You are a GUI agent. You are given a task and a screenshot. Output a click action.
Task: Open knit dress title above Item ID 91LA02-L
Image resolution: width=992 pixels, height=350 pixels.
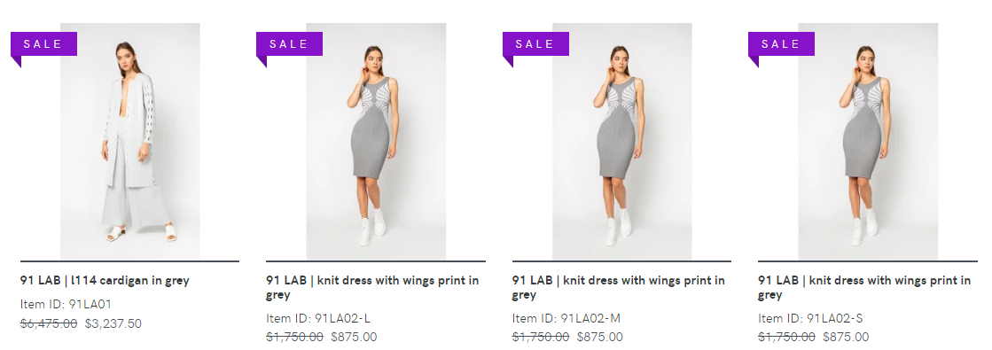coord(372,287)
